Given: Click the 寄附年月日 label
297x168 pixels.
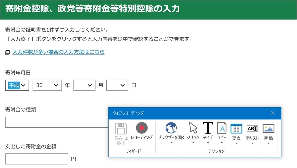Looking at the screenshot, I should tap(18, 73).
